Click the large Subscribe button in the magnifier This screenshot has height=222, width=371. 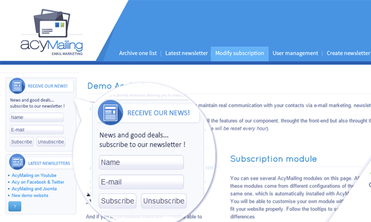[118, 201]
